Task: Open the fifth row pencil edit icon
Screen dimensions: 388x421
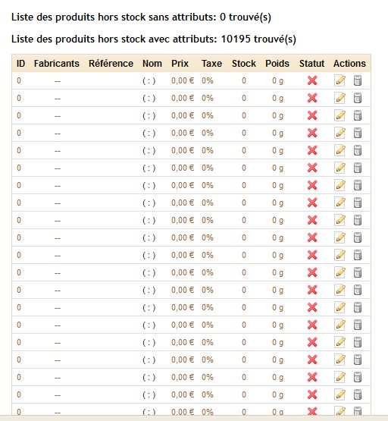Action: click(x=339, y=150)
